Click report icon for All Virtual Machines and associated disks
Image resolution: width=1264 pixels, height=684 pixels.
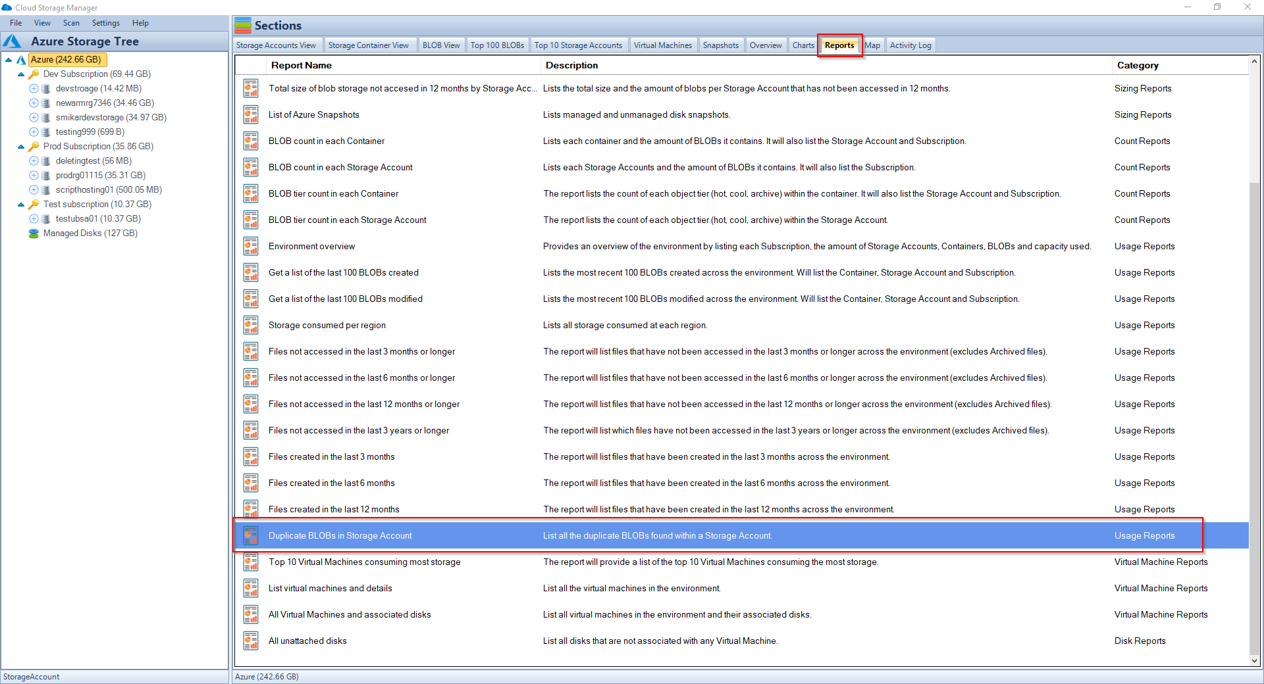tap(251, 614)
